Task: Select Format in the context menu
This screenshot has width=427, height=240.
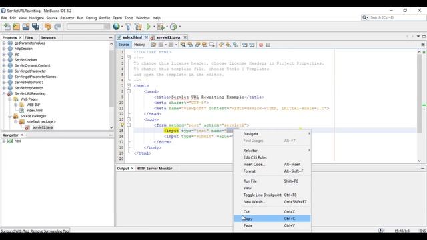Action: [272, 171]
